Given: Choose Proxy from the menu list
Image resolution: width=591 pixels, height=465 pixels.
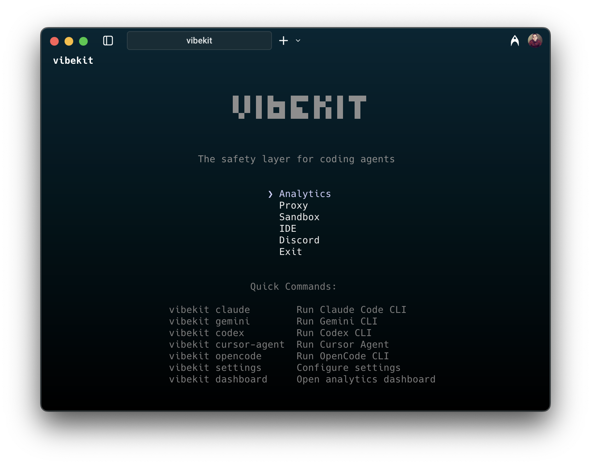Looking at the screenshot, I should click(293, 206).
